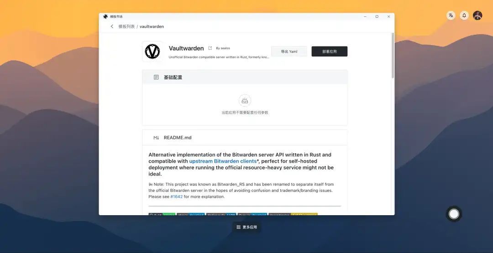Go back using the left arrow icon
493x253 pixels.
[x=112, y=26]
